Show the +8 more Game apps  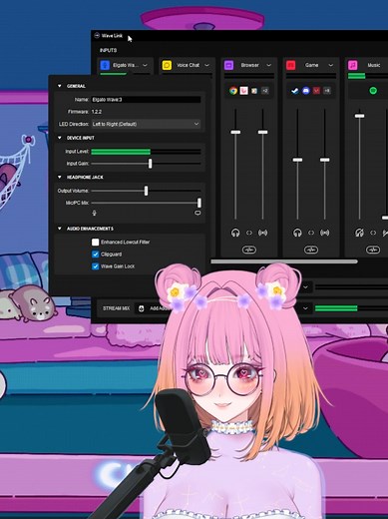[x=327, y=91]
